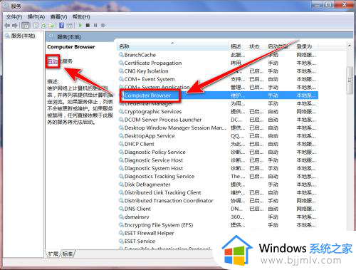Click the 启动 link to start service
356x270 pixels.
click(x=53, y=61)
